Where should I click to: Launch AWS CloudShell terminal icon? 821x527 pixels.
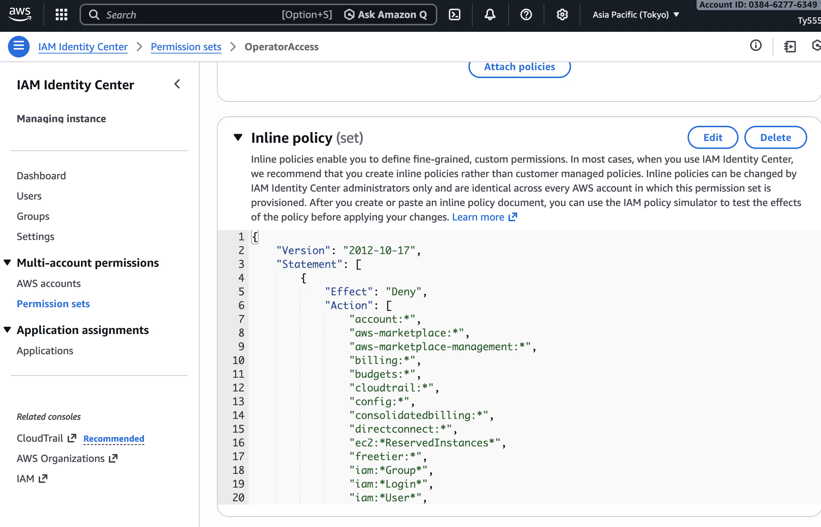click(x=455, y=14)
